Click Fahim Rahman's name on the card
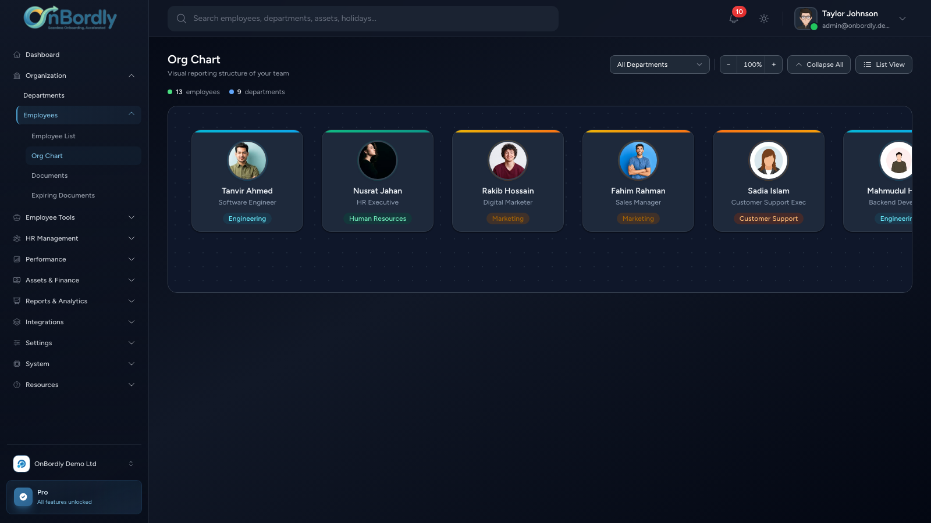Viewport: 931px width, 523px height. [x=638, y=191]
